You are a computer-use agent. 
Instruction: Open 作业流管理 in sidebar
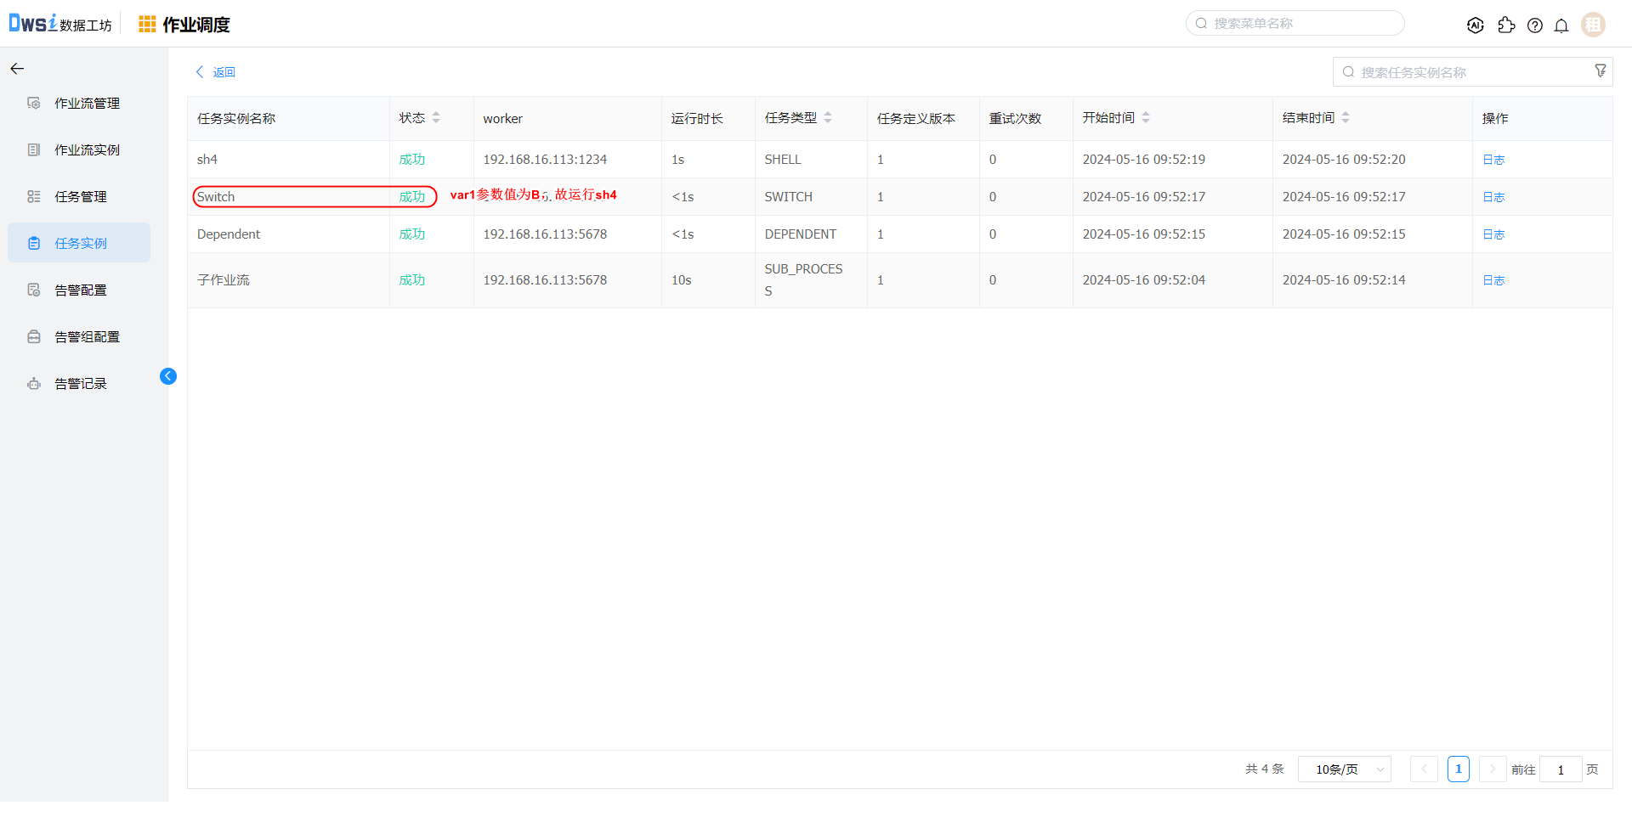click(x=87, y=104)
